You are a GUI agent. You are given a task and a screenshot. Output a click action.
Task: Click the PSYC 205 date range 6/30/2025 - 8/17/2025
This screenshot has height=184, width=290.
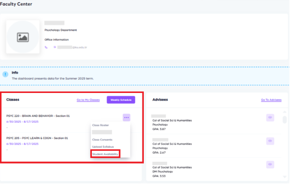click(23, 144)
